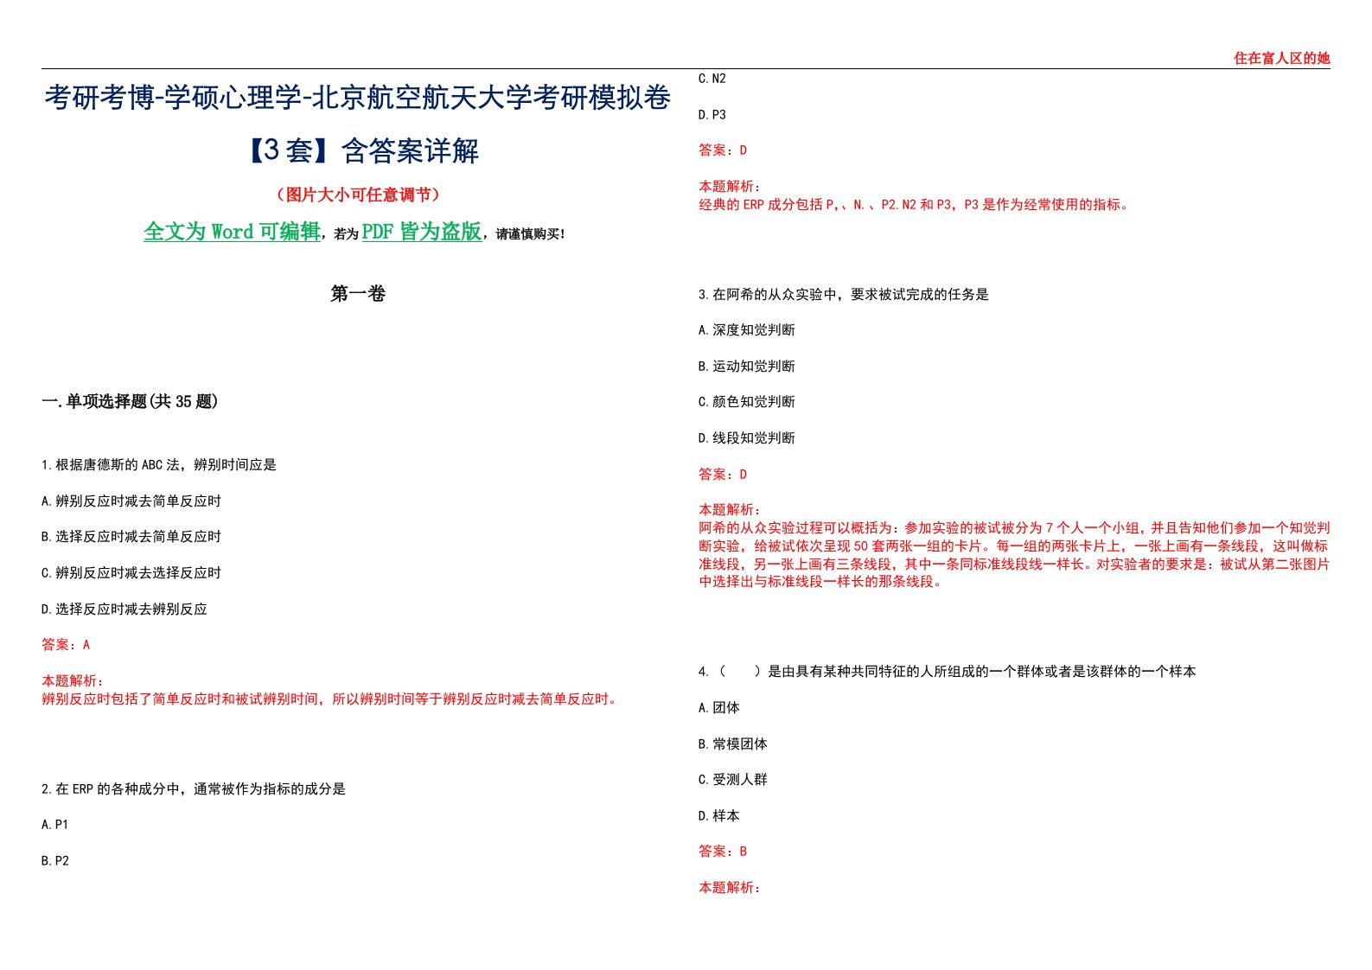This screenshot has height=970, width=1372.
Task: Click the red text 答案：A
Action: pyautogui.click(x=66, y=645)
